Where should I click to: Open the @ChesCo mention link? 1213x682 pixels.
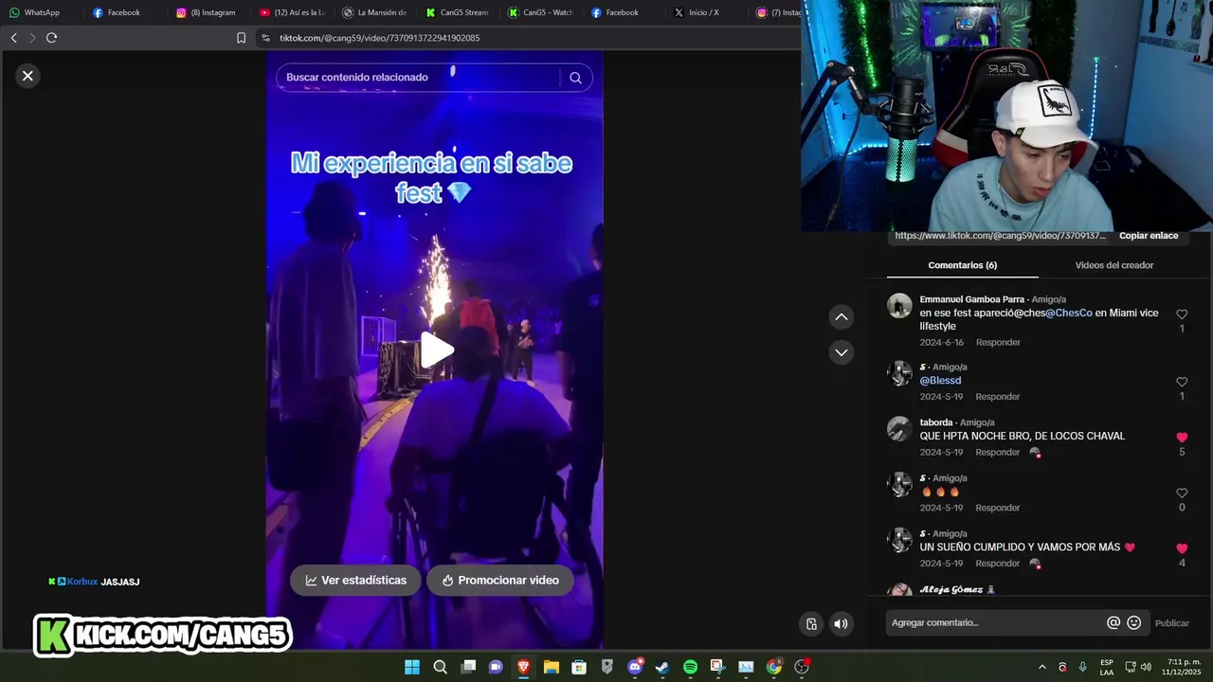click(1069, 313)
